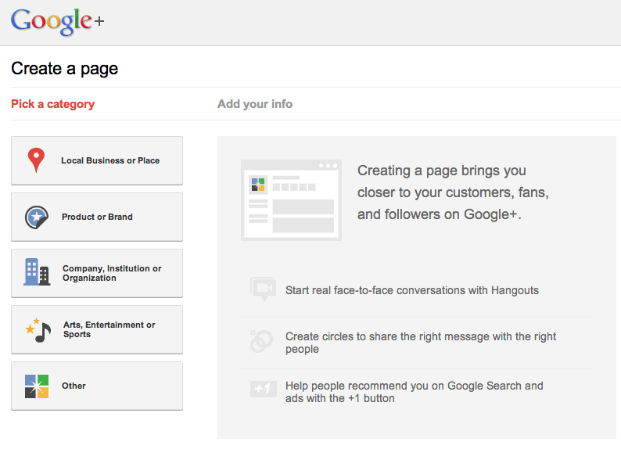Click the star badge Product icon
This screenshot has height=449, width=621.
coord(37,217)
